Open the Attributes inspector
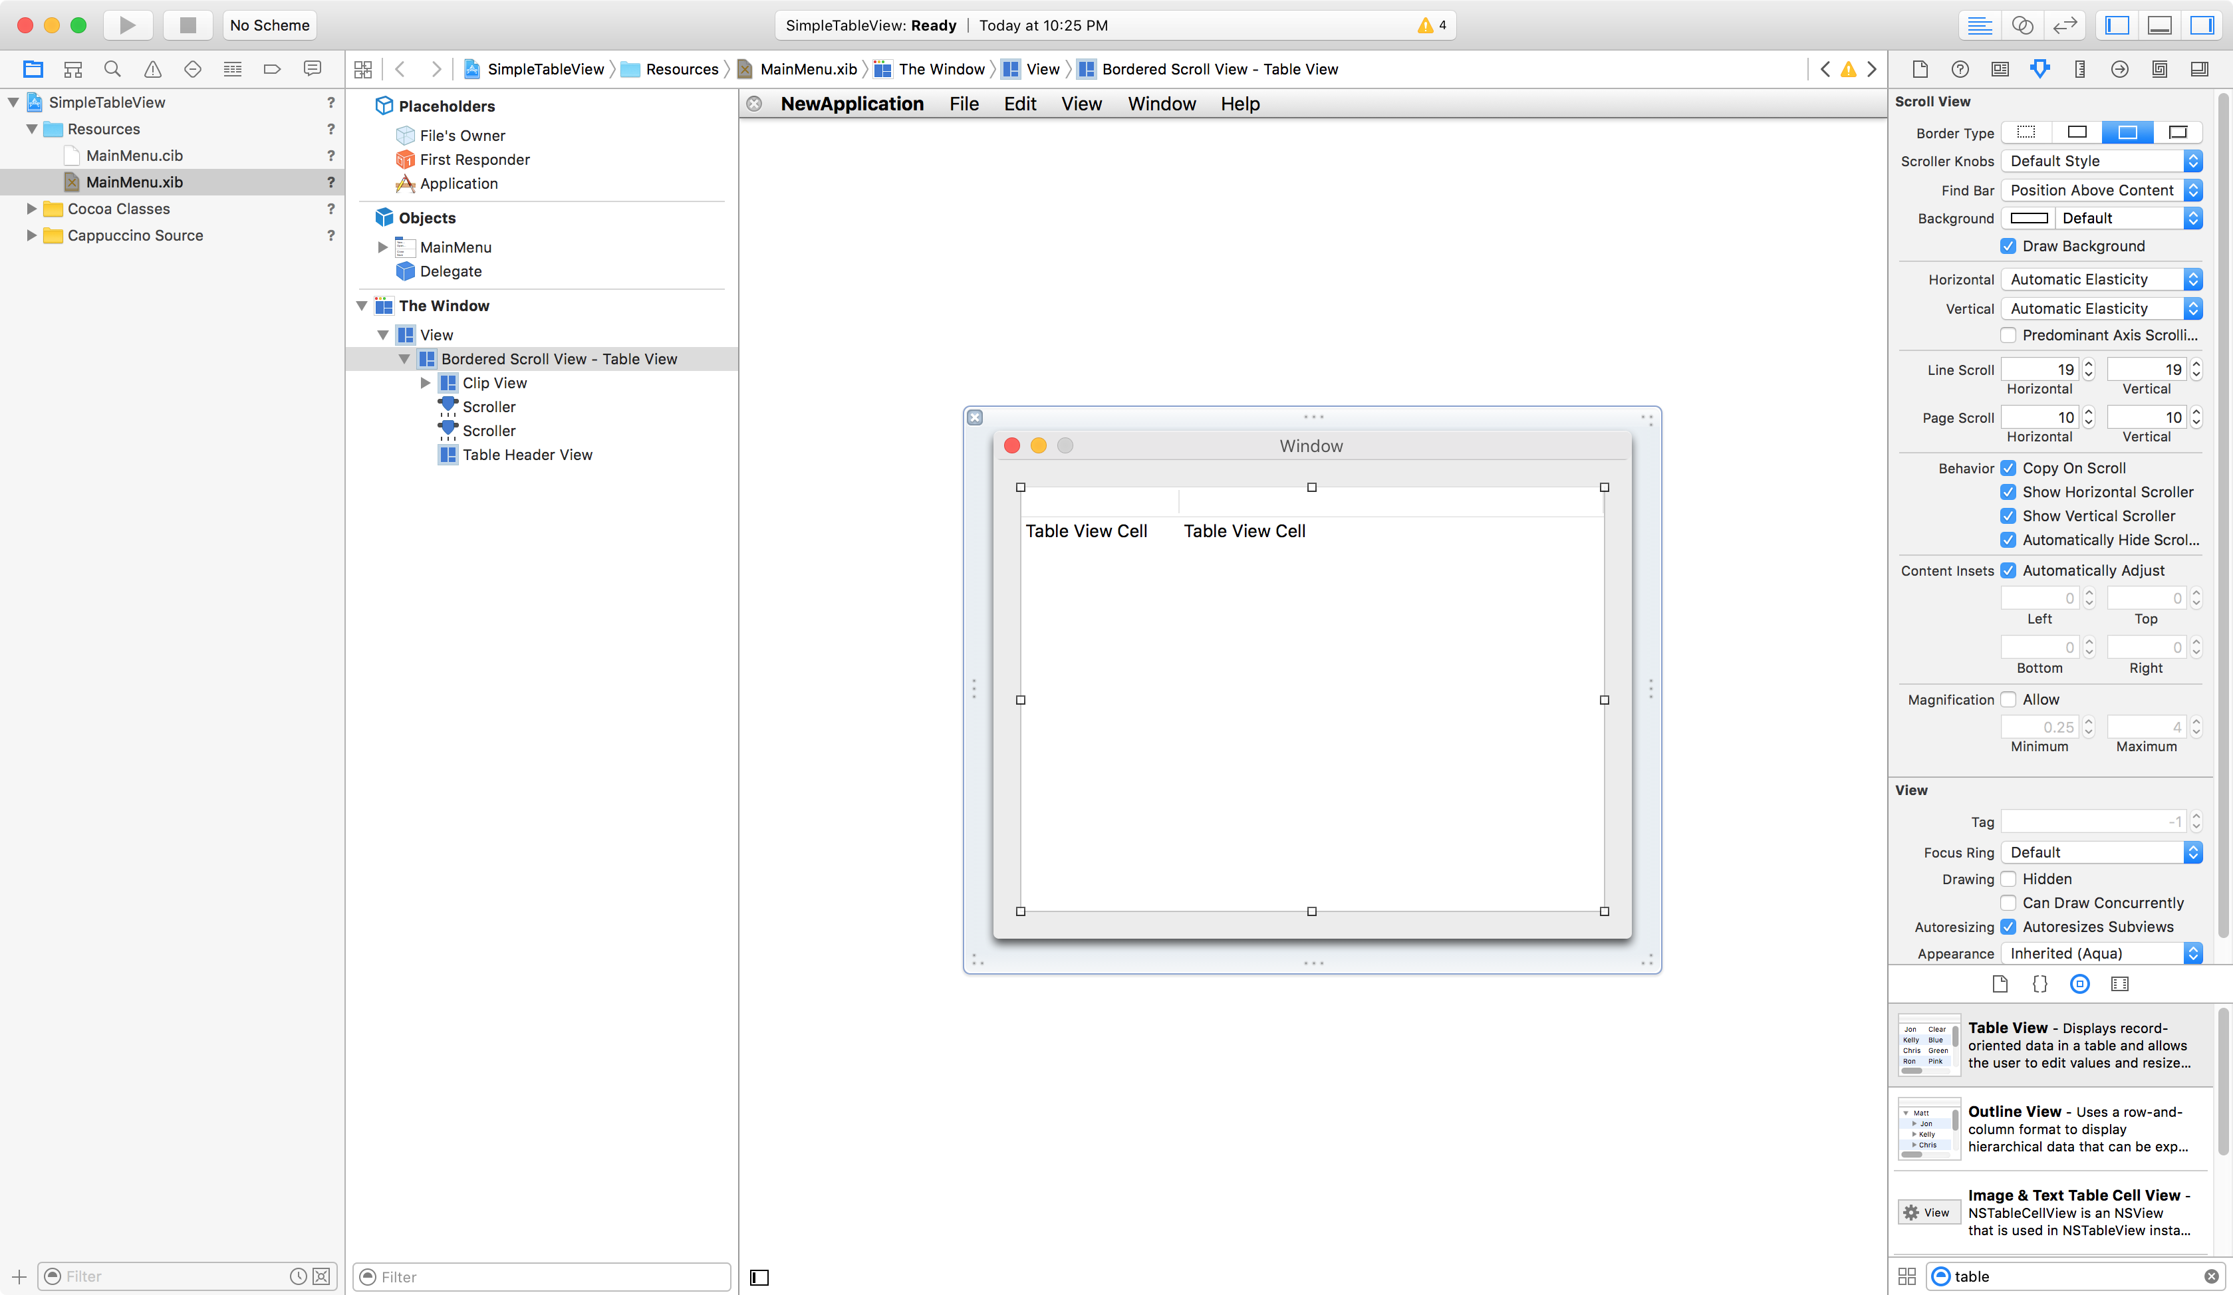Image resolution: width=2233 pixels, height=1295 pixels. tap(2040, 69)
